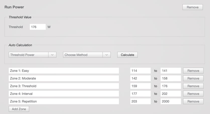Image resolution: width=210 pixels, height=114 pixels.
Task: Click the Add Zone button
Action: tap(19, 109)
